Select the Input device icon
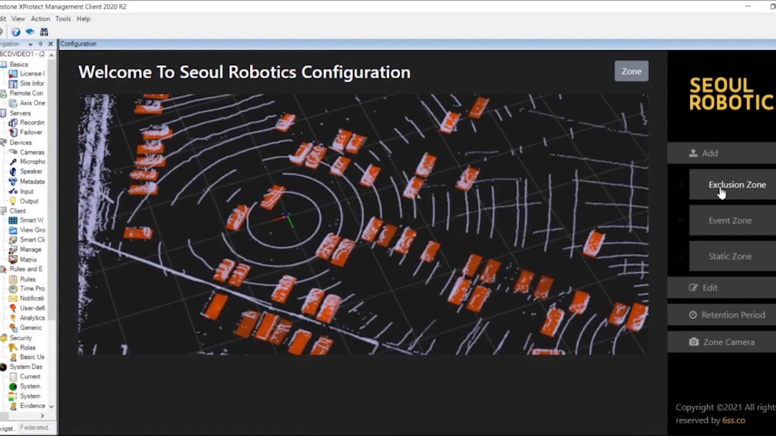 13,191
